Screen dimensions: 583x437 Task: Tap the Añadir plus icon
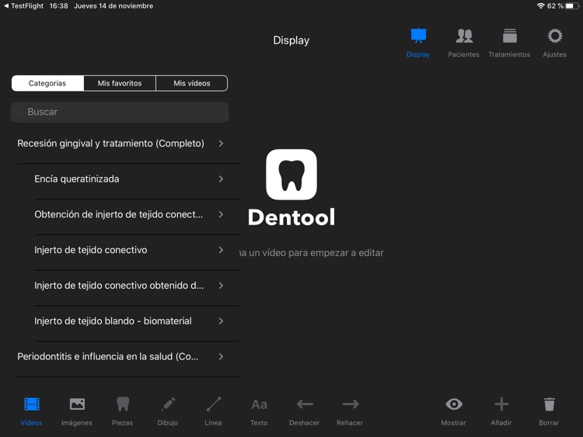click(x=501, y=404)
